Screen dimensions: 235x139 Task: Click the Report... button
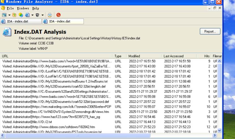[x=210, y=31]
